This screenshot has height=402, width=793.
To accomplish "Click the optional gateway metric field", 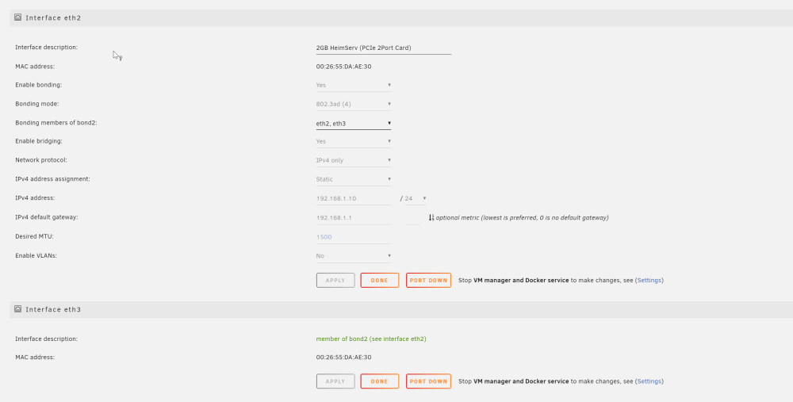I will tap(412, 217).
